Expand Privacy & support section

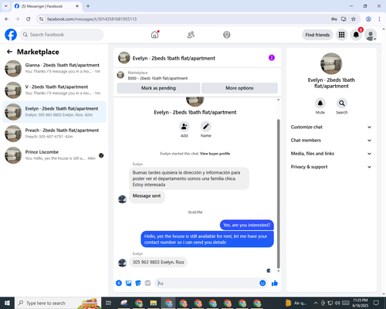point(331,167)
